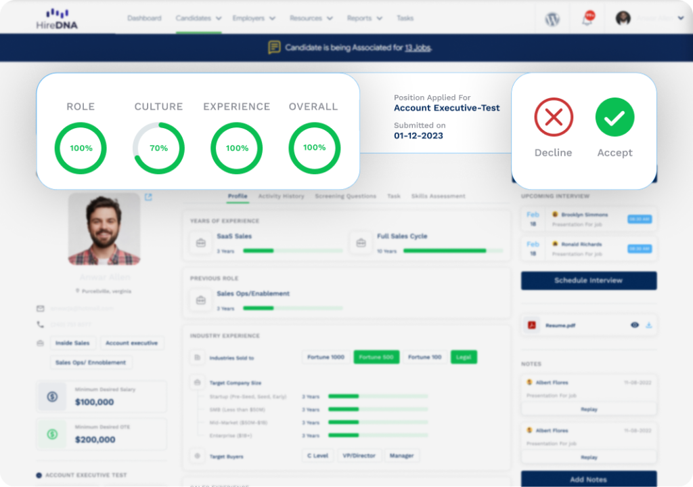This screenshot has width=693, height=487.
Task: Click the SaaS Sales briefcase icon
Action: click(200, 243)
